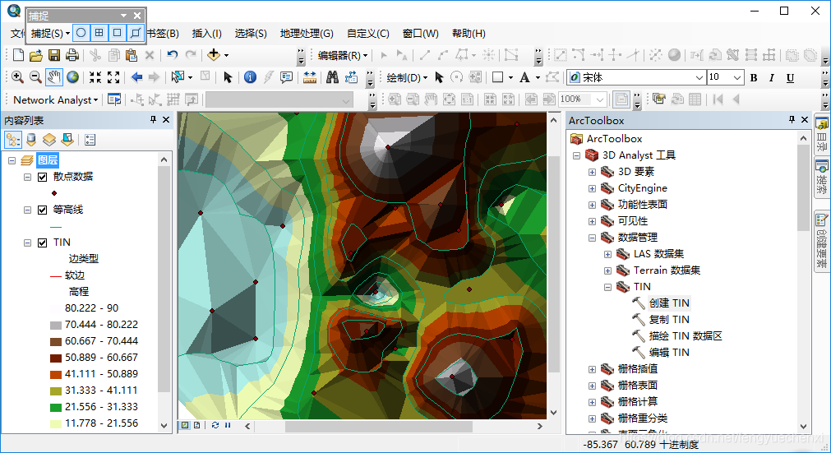This screenshot has height=453, width=831.
Task: Click the Open folder icon
Action: click(x=36, y=55)
